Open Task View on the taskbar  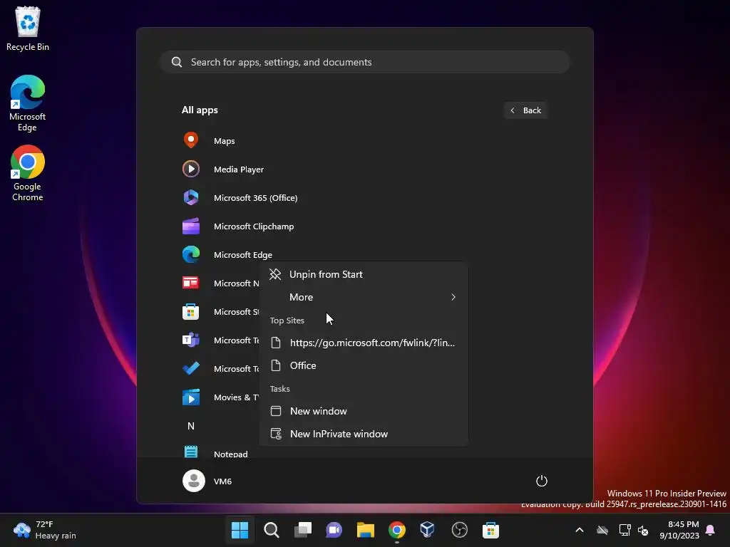click(x=302, y=530)
